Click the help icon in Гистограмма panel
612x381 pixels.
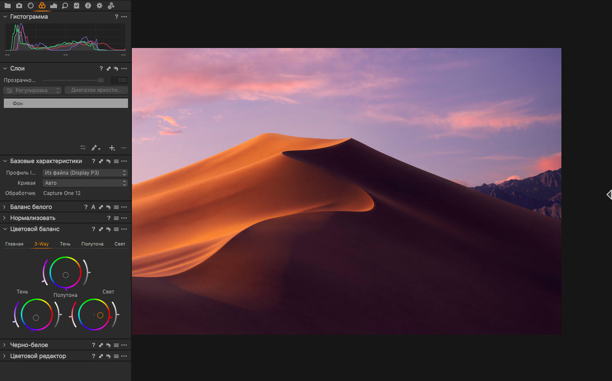(x=116, y=17)
